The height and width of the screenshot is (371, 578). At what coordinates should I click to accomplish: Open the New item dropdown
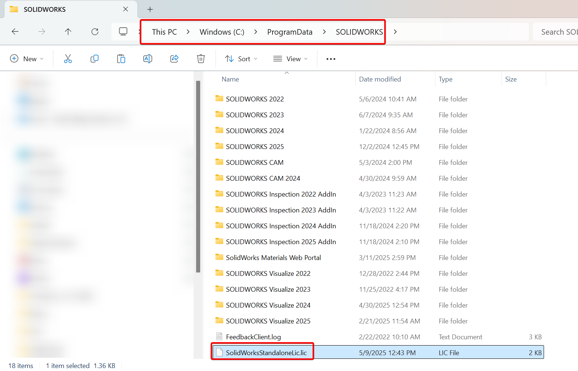coord(27,59)
